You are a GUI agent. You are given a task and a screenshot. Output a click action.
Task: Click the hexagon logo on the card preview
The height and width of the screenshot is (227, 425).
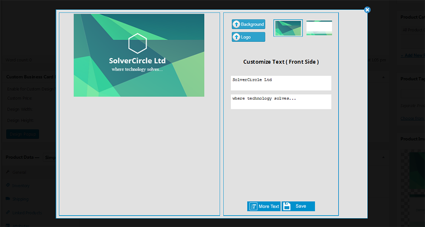137,43
